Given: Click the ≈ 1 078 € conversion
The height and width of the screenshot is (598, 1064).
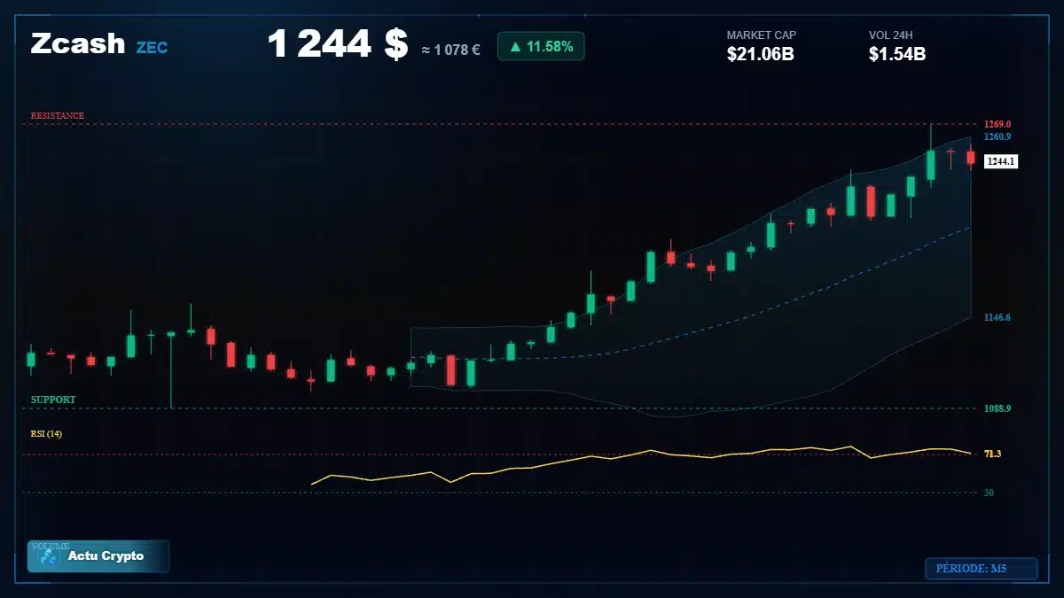Looking at the screenshot, I should (450, 50).
